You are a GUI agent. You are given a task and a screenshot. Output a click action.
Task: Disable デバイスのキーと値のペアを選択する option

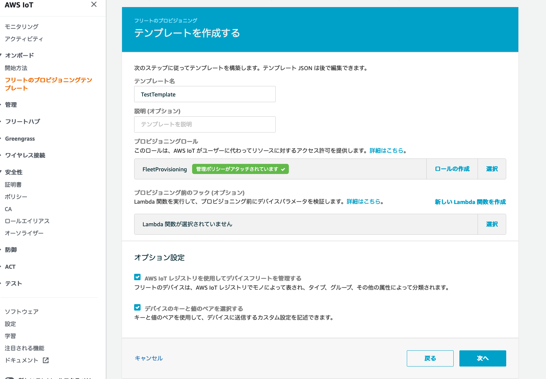coord(137,307)
